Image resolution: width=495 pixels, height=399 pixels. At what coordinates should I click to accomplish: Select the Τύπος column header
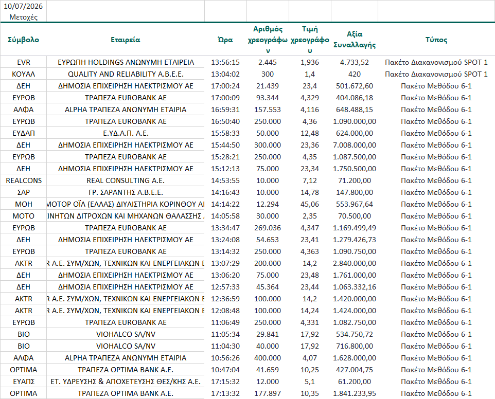(436, 40)
